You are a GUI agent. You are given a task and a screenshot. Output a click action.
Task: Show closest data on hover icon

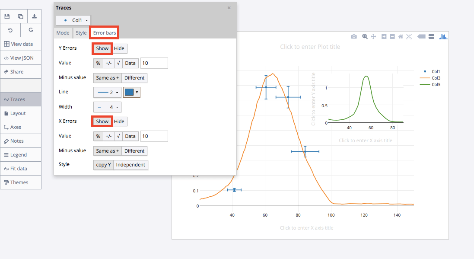point(421,37)
